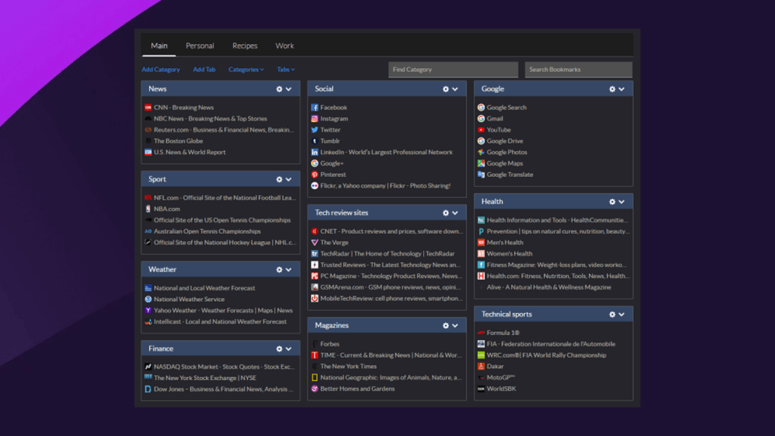The width and height of the screenshot is (775, 436).
Task: Click the Facebook icon in Social panel
Action: (x=316, y=107)
